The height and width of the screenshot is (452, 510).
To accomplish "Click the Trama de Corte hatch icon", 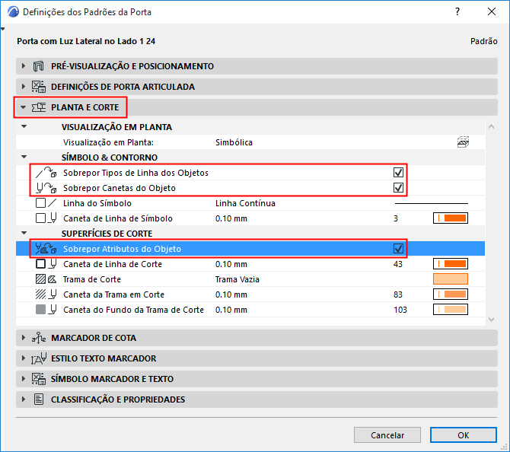I will tap(46, 279).
